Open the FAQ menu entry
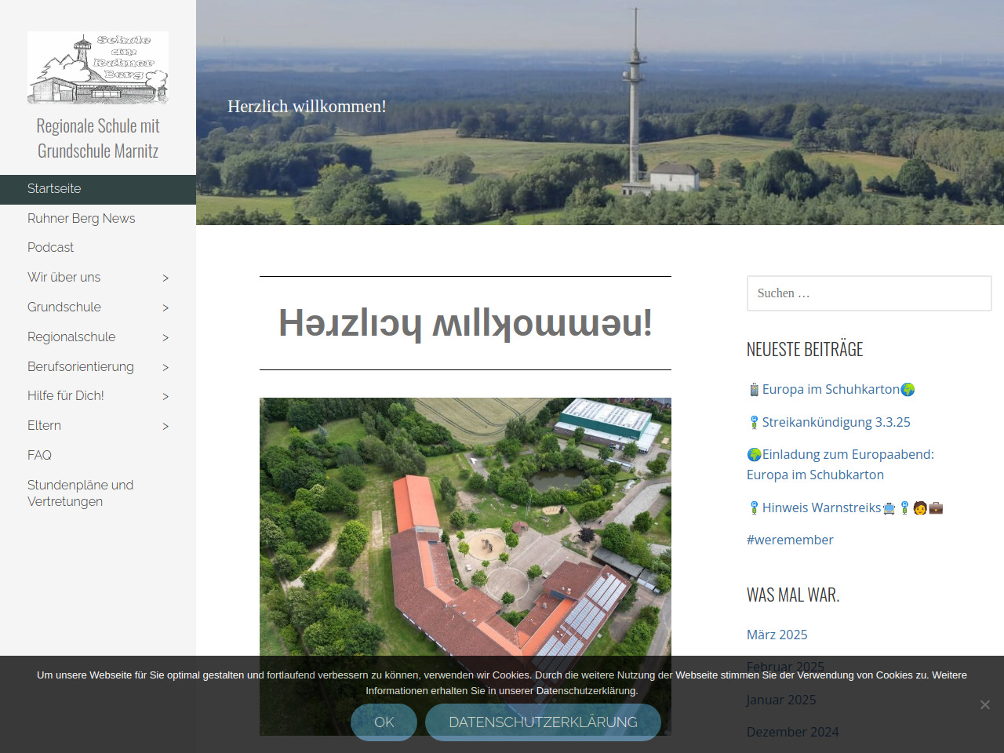 pyautogui.click(x=39, y=456)
